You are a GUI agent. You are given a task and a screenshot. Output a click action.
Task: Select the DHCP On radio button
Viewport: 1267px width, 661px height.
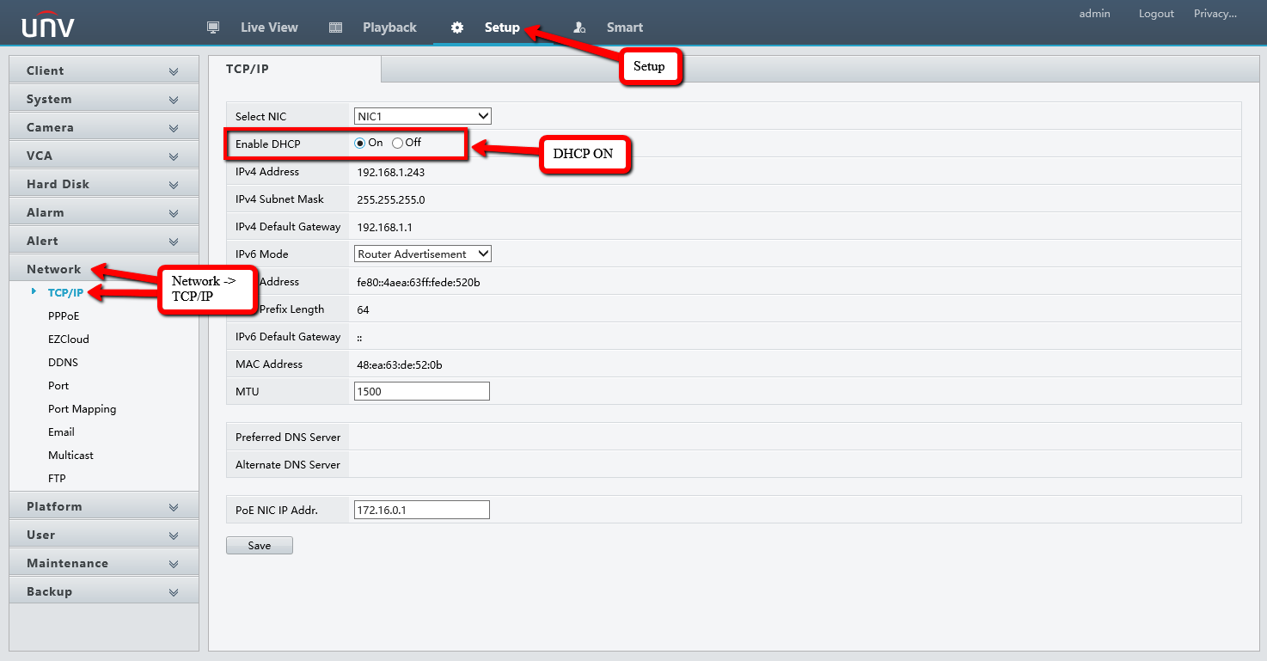[x=360, y=144]
